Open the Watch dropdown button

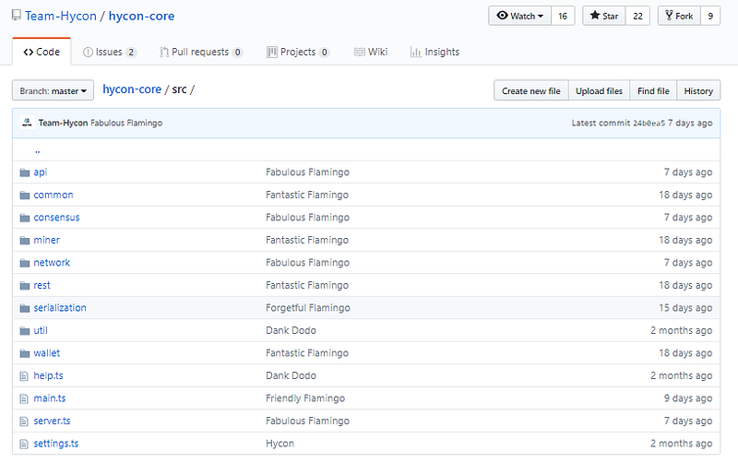[519, 16]
